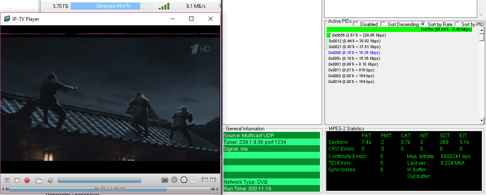
Task: Click the Last sec. value 5.234 Mbit
Action: tap(453, 163)
